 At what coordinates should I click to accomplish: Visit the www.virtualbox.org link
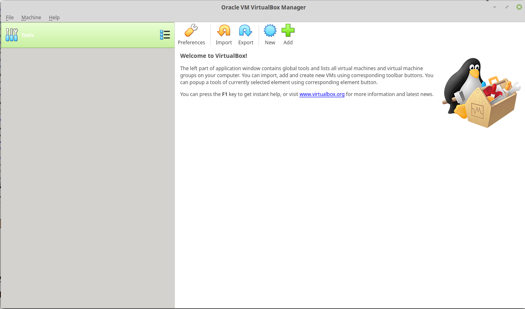click(x=322, y=94)
